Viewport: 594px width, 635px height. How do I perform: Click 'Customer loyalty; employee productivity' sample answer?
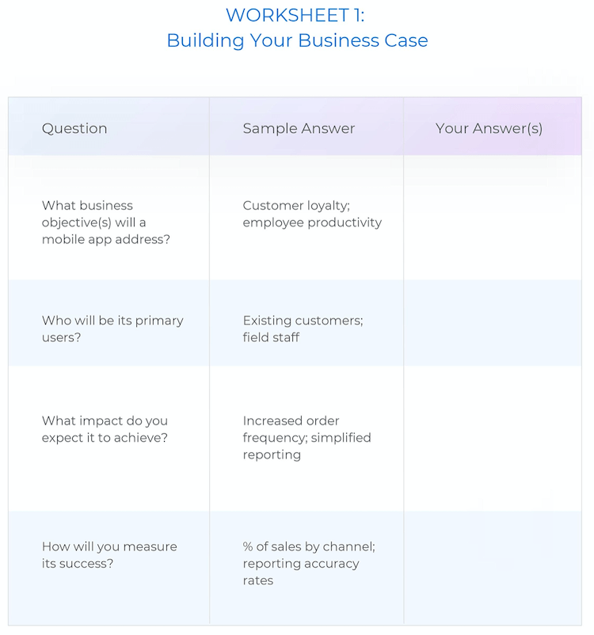tap(312, 214)
